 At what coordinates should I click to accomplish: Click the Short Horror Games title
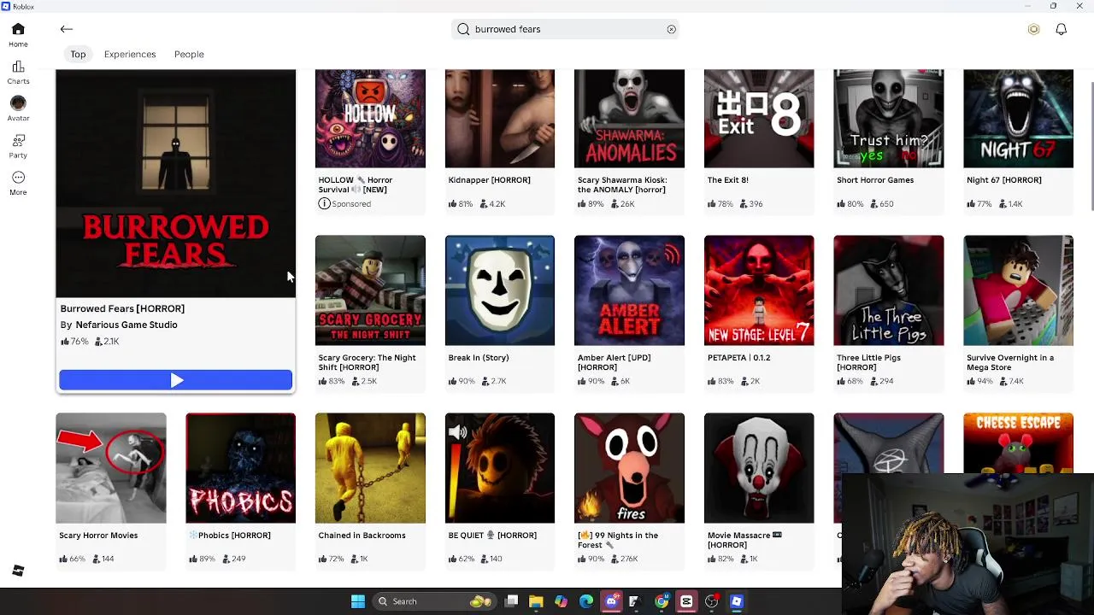tap(875, 180)
